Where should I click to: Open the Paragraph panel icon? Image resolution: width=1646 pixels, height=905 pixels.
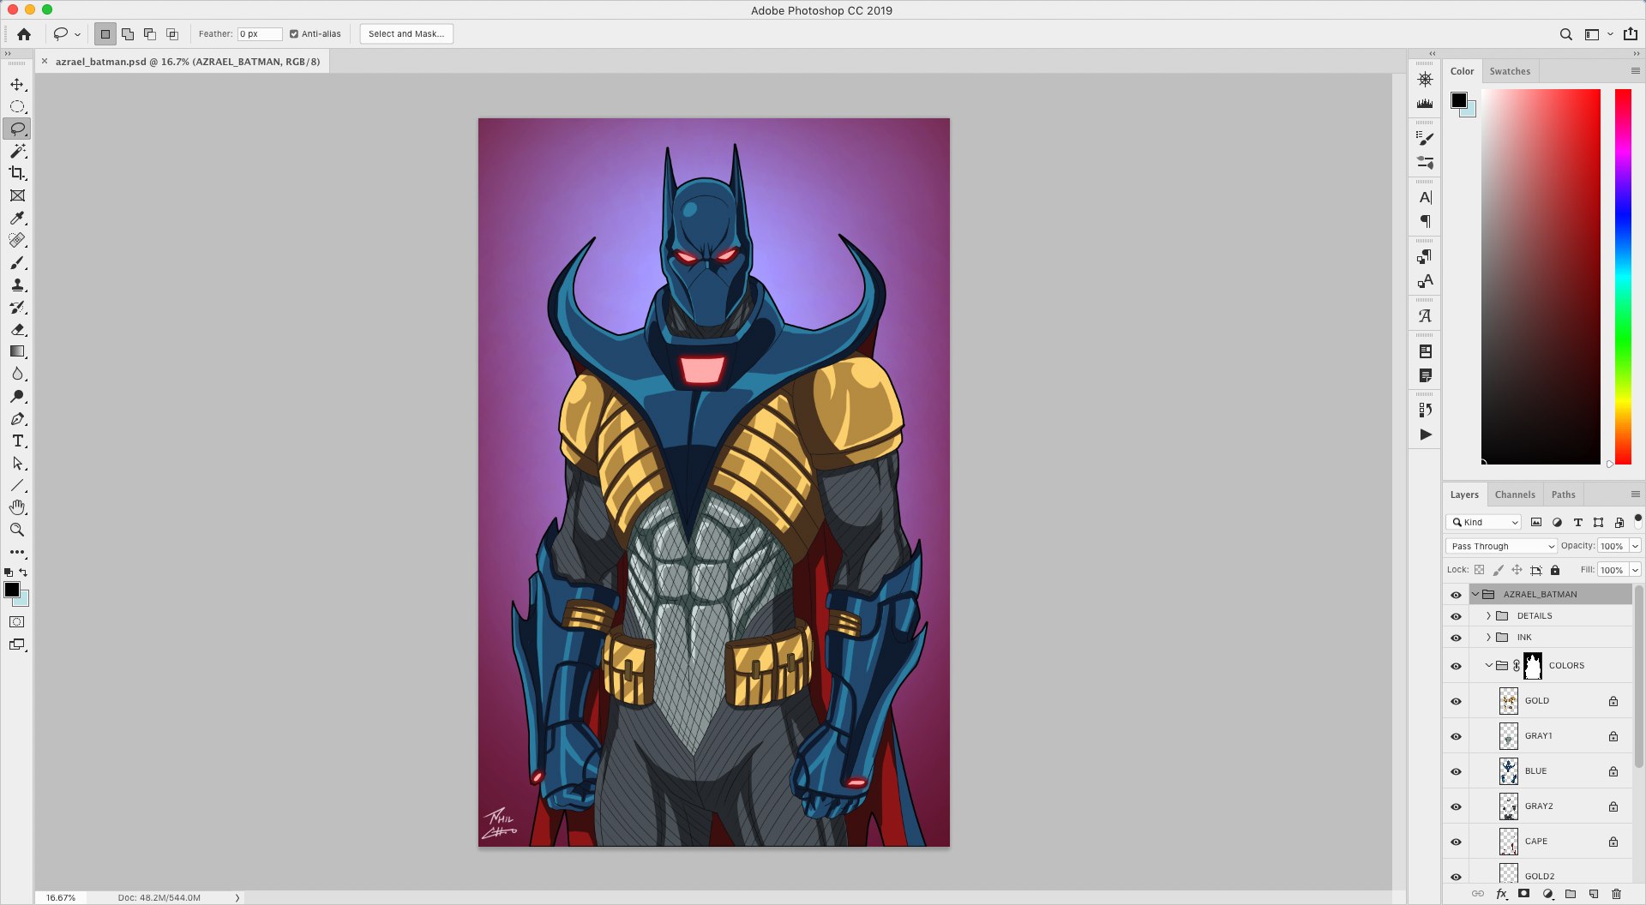(1425, 221)
